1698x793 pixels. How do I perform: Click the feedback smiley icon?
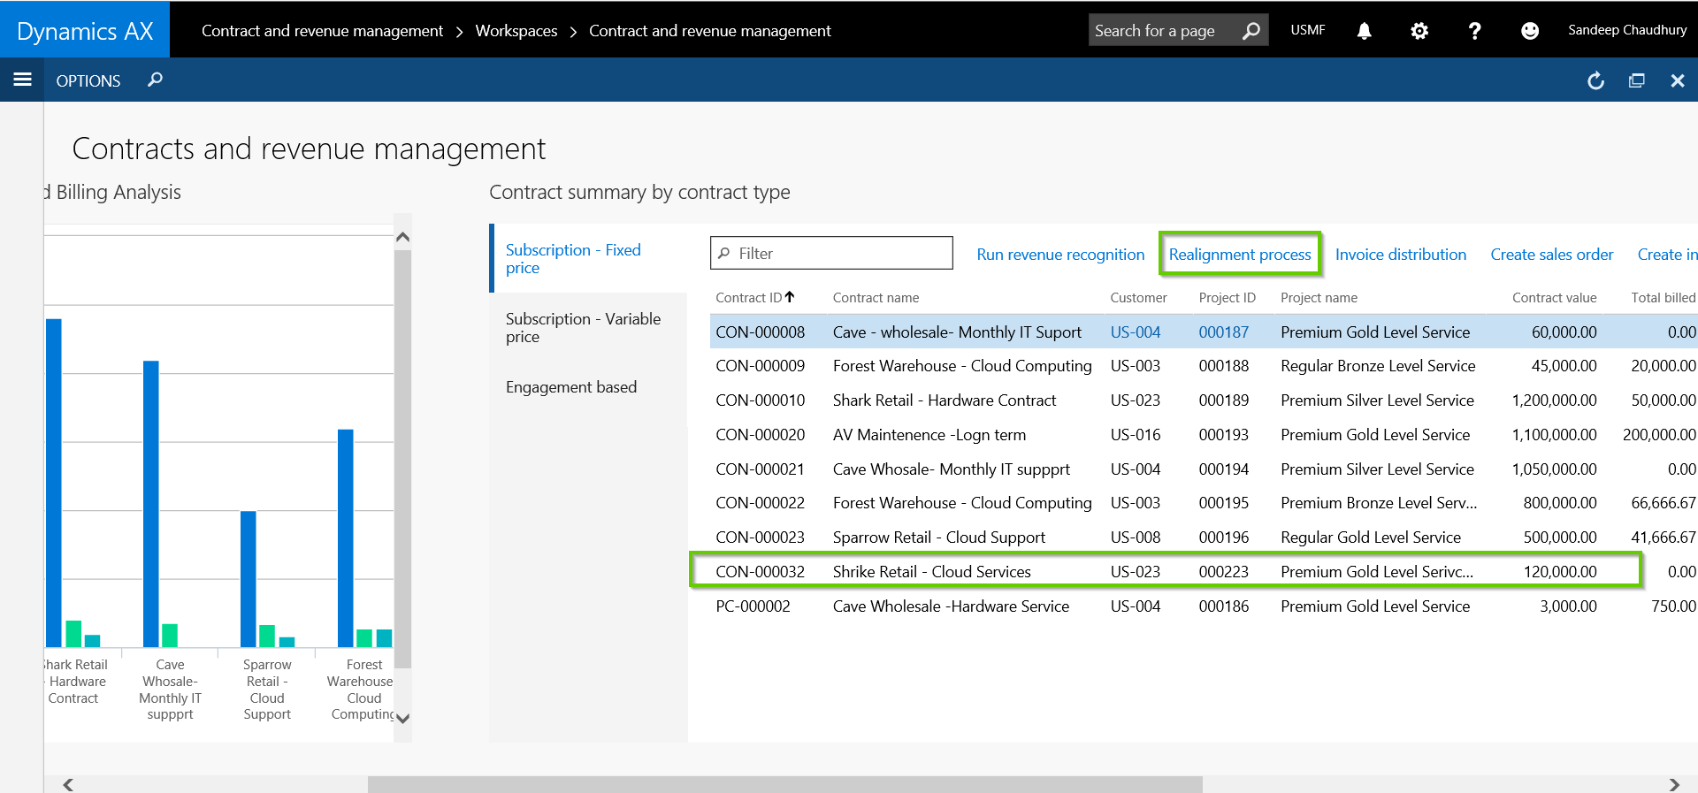pyautogui.click(x=1529, y=31)
